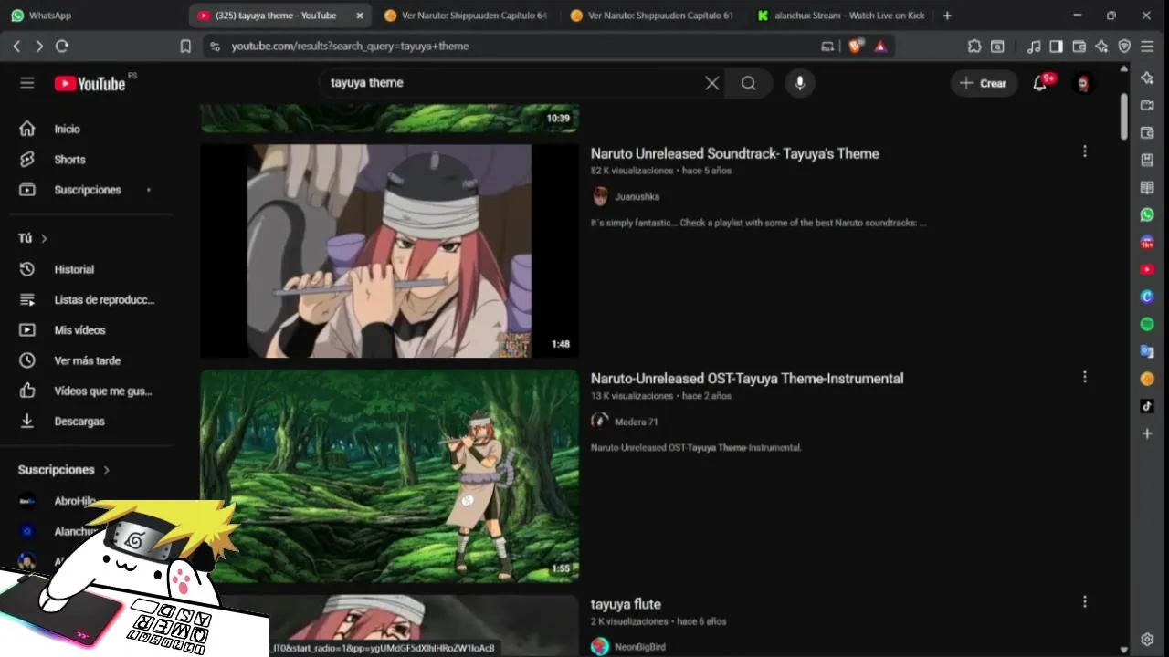Open more options for tayuya flute video
1169x657 pixels.
[1085, 602]
